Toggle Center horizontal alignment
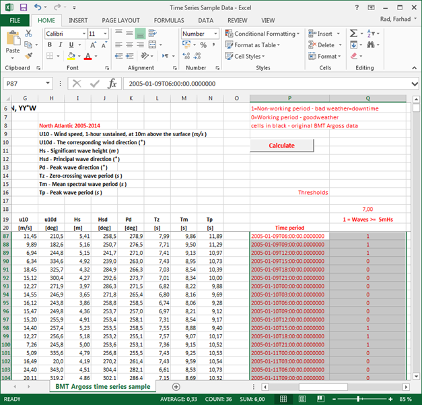 click(x=129, y=44)
